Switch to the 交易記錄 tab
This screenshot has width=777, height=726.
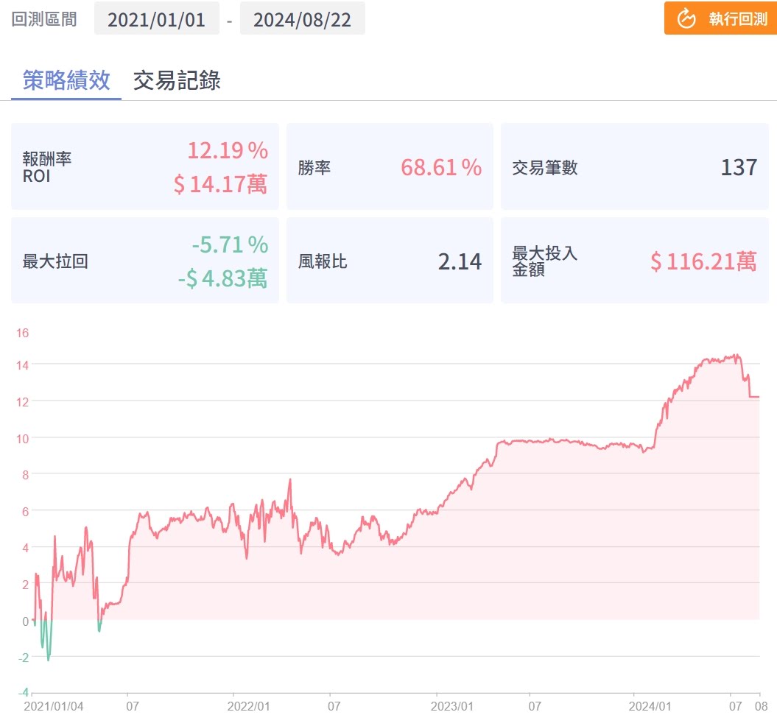click(177, 80)
